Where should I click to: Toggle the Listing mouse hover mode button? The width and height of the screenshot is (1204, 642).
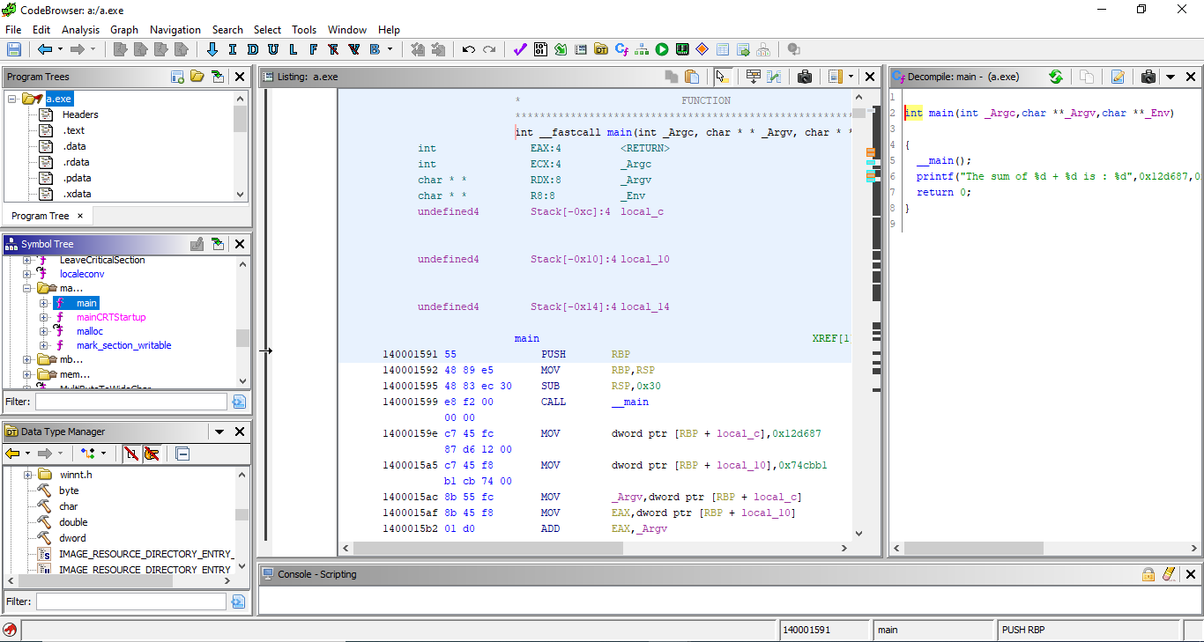[x=723, y=77]
